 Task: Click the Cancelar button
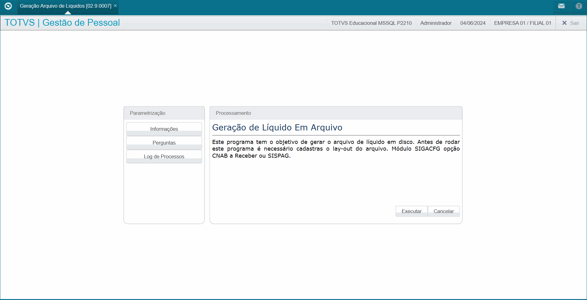click(x=444, y=211)
